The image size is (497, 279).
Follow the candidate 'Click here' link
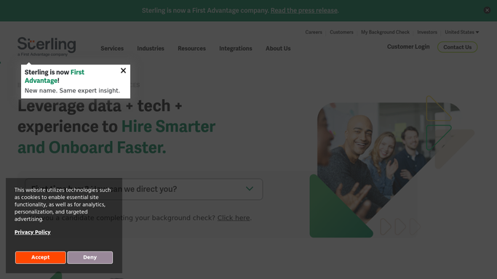point(234,218)
